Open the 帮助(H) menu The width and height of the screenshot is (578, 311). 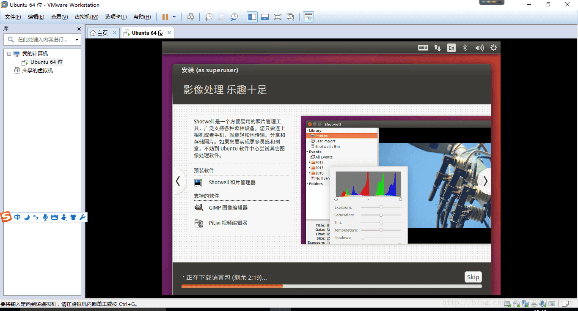142,17
